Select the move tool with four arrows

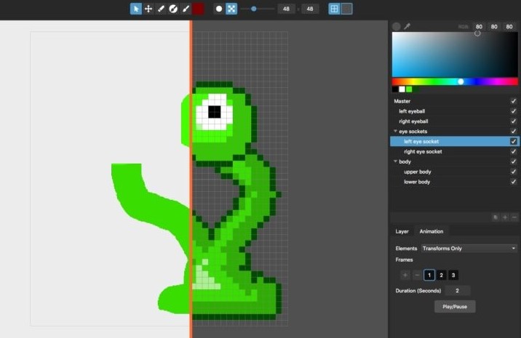pos(148,9)
